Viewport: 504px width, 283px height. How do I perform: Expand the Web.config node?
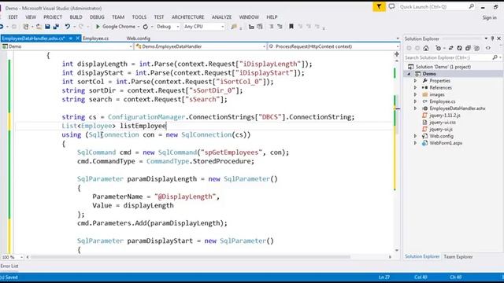(415, 136)
